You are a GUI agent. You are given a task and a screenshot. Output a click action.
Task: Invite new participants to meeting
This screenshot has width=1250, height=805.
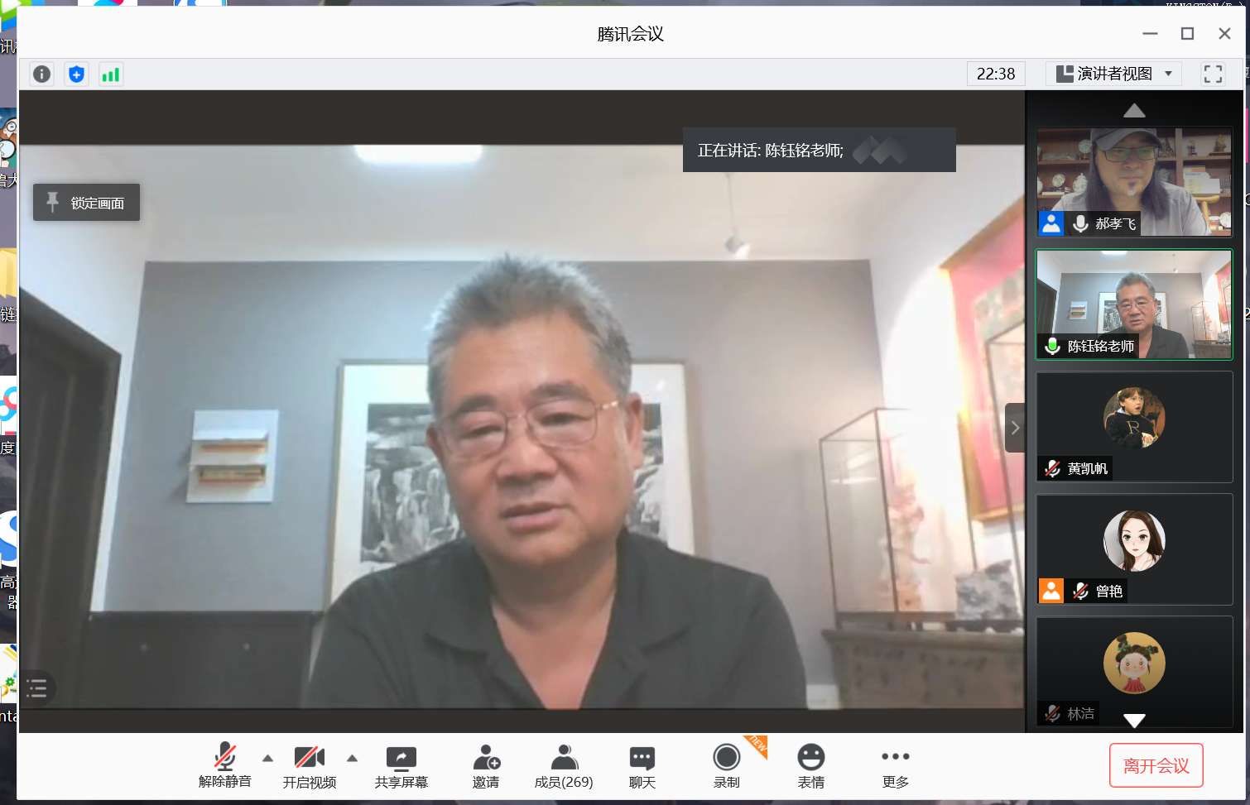tap(486, 766)
